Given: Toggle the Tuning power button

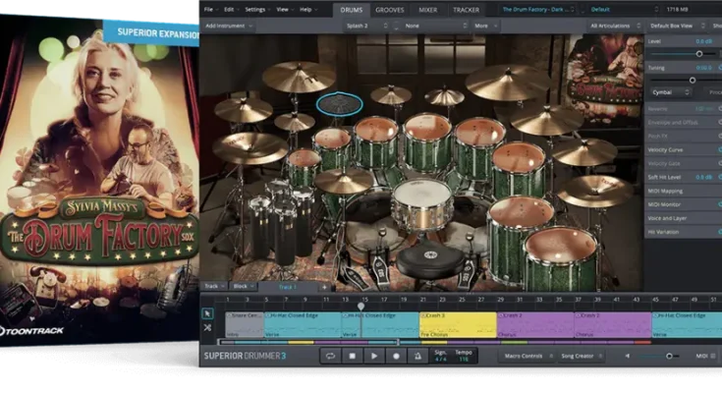Looking at the screenshot, I should 719,67.
